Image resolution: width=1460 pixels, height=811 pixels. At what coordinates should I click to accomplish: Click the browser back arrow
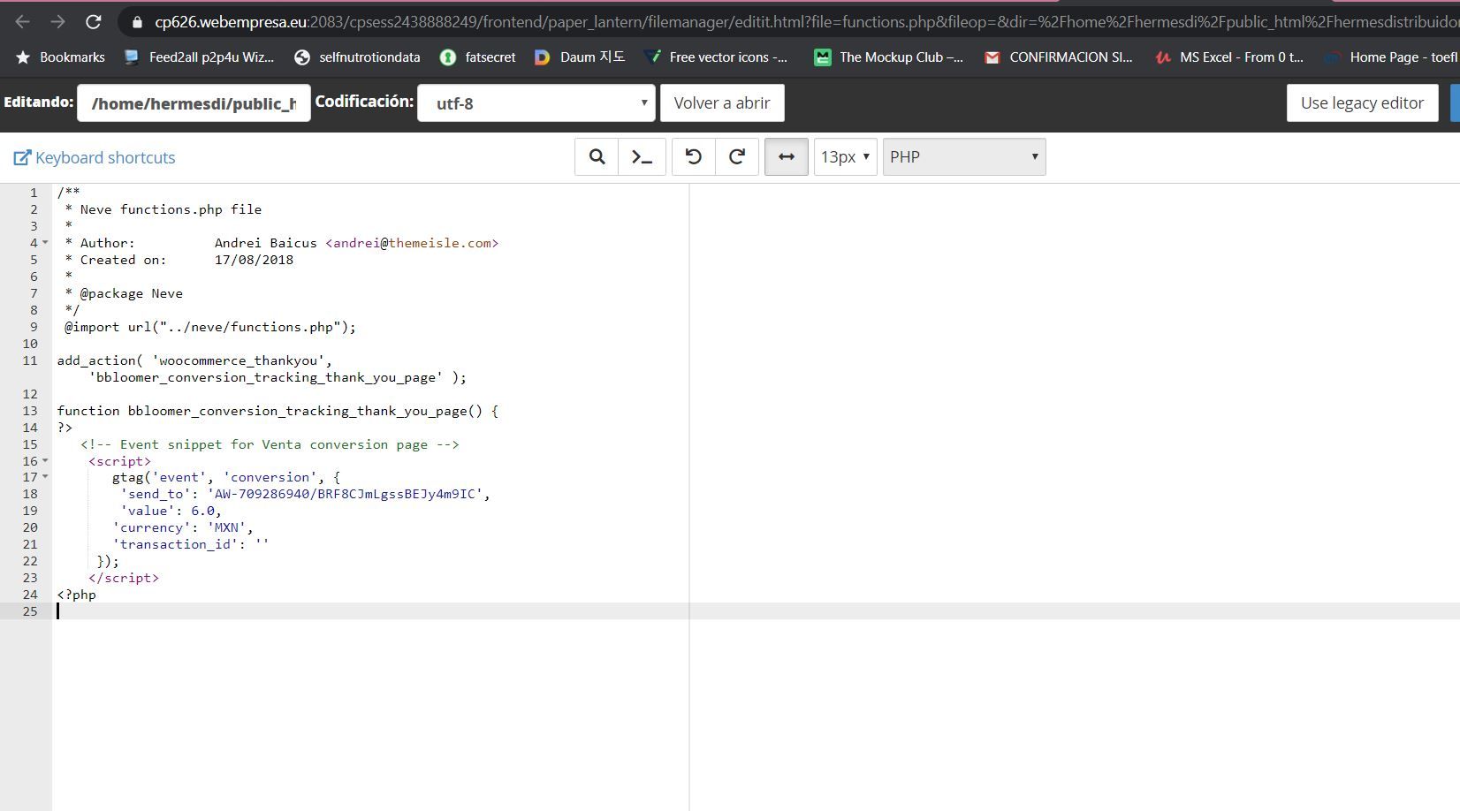pos(23,22)
